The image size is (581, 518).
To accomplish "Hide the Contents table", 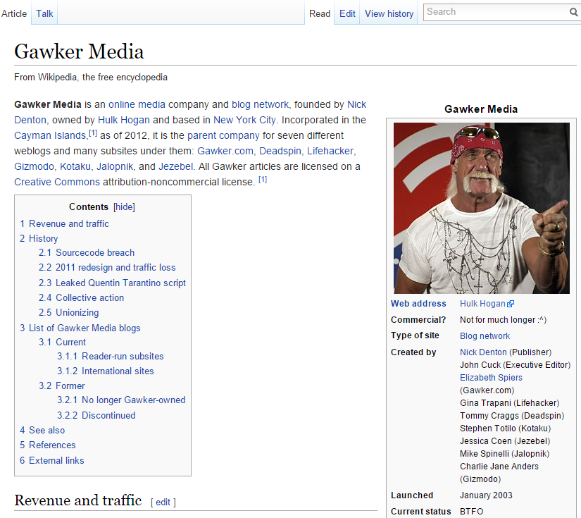I will coord(124,207).
